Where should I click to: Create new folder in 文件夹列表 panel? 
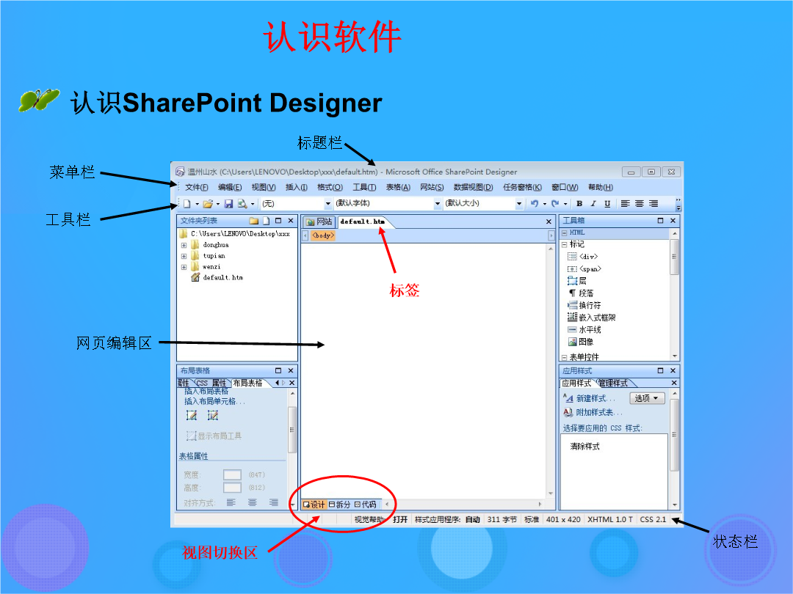[254, 221]
